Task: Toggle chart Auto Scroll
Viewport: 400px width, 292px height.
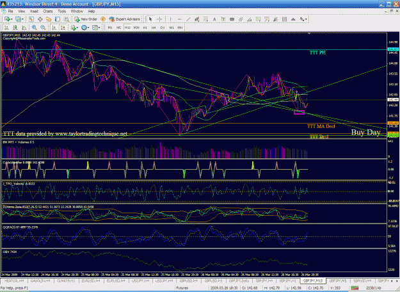Action: [54, 28]
